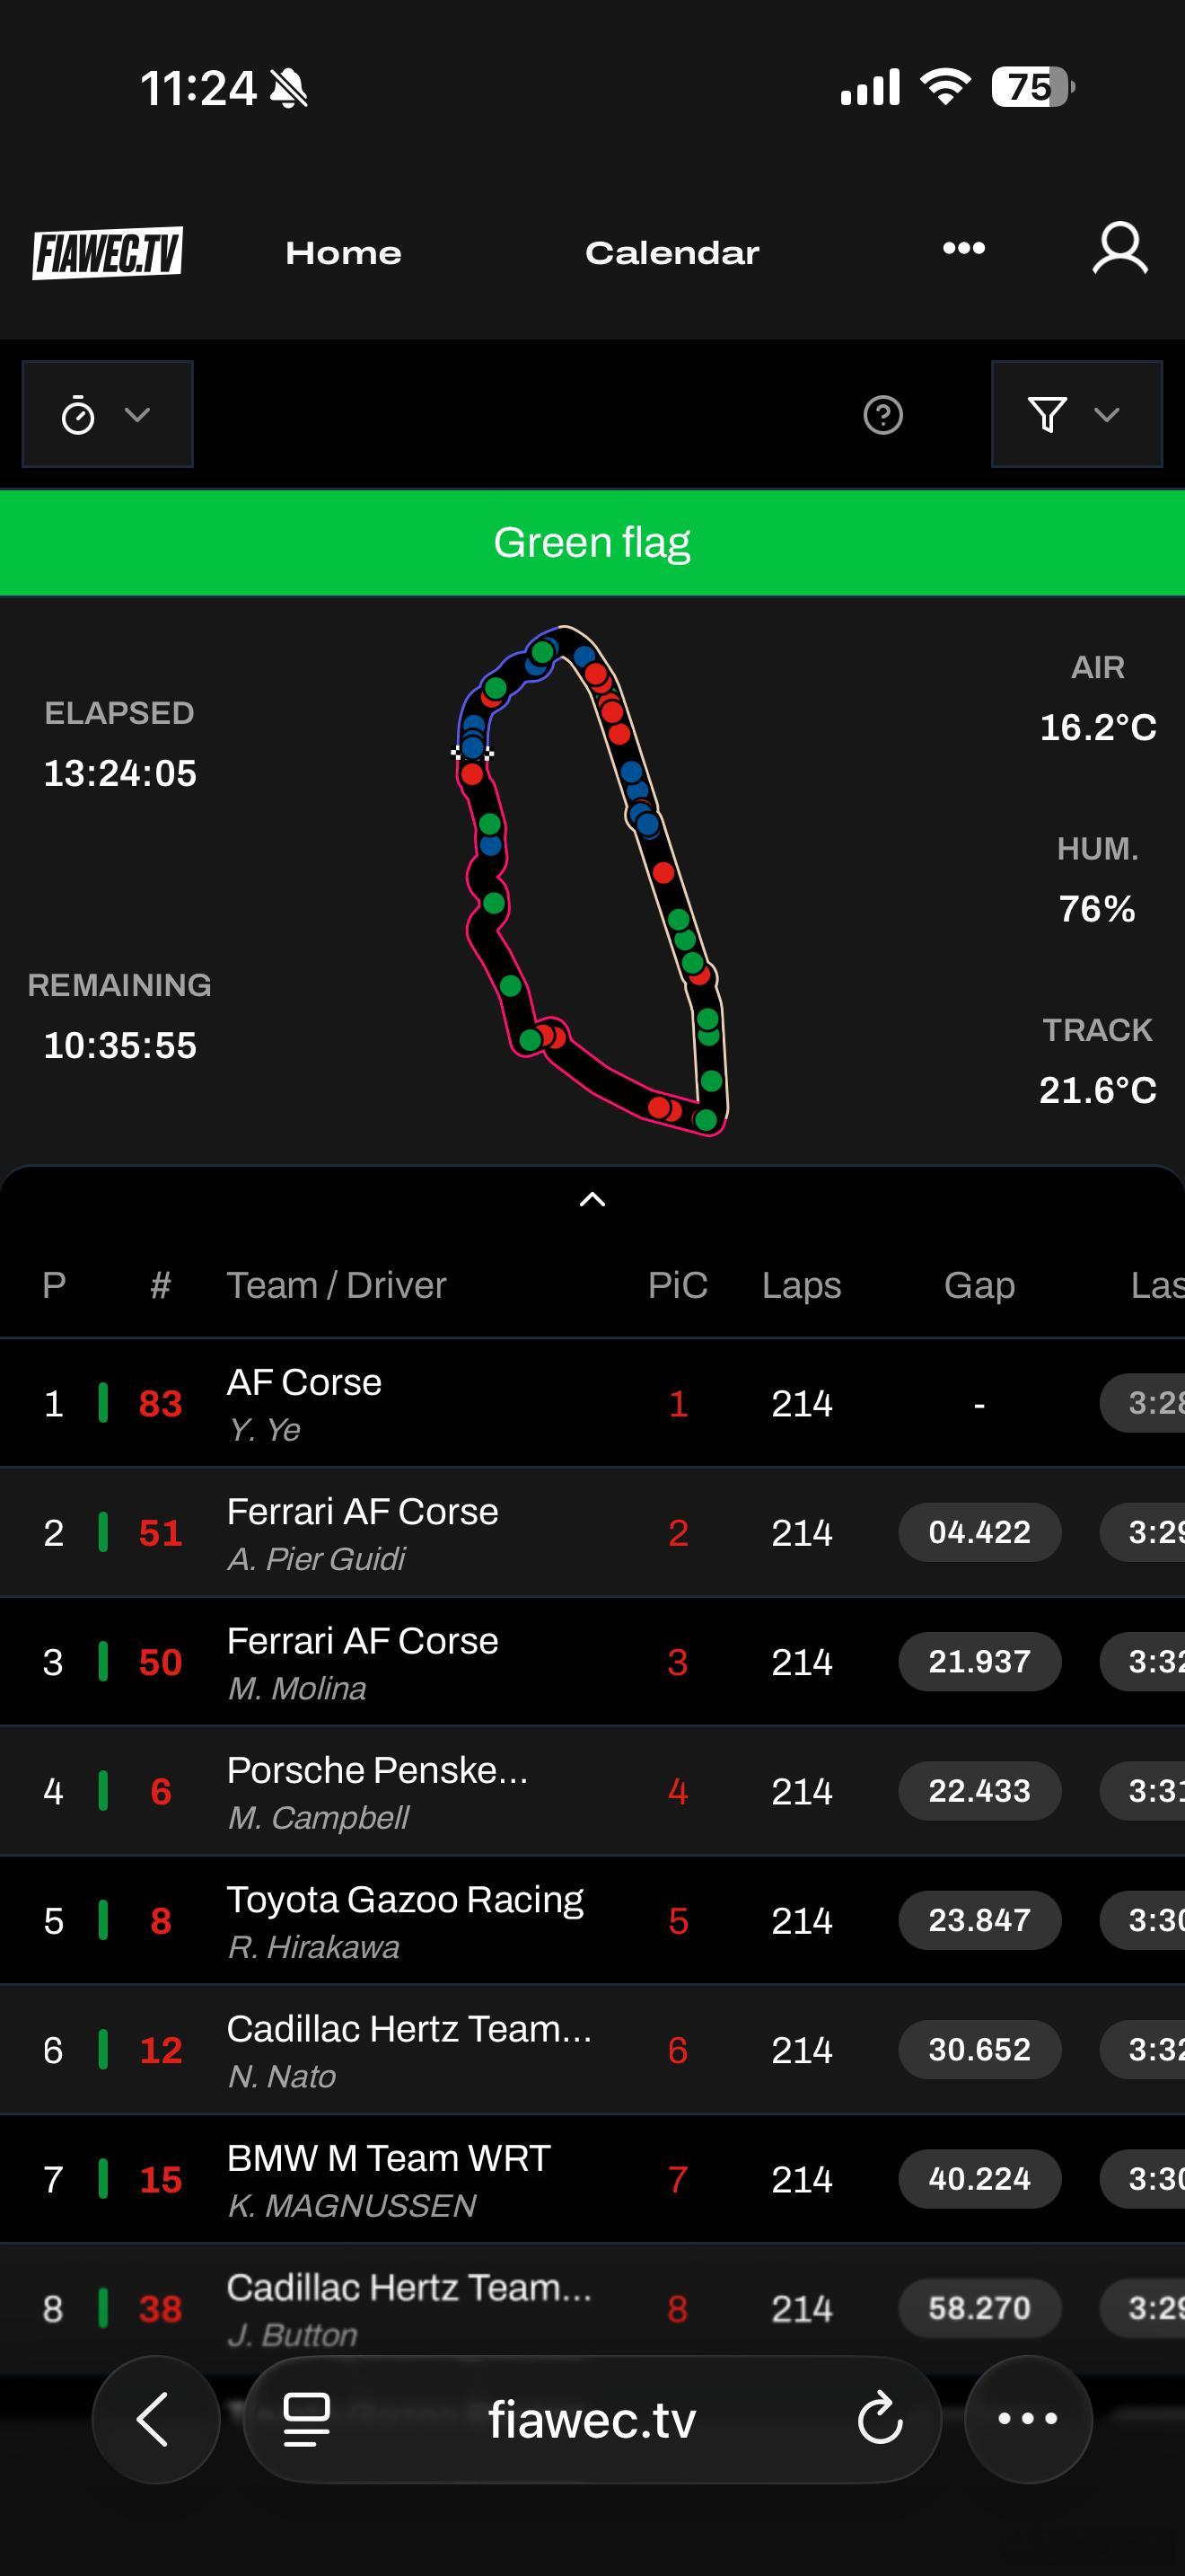Select the AF Corse #83 row
The image size is (1185, 2576).
399,1403
